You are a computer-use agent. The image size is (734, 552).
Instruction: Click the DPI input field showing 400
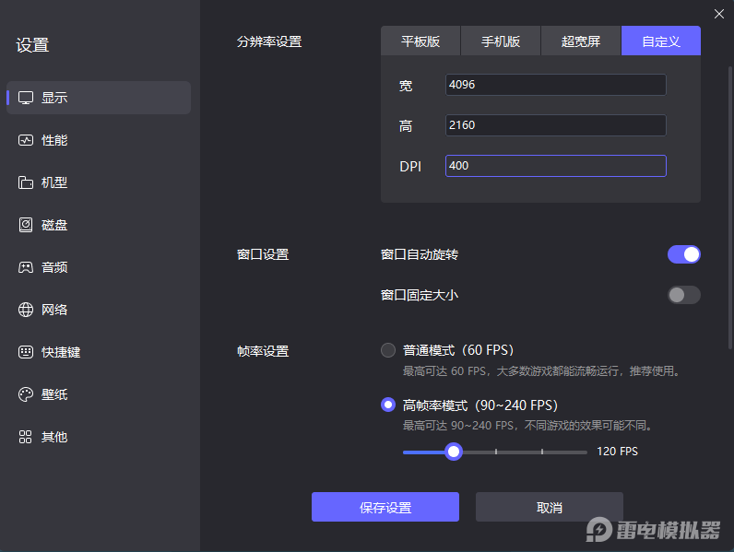click(556, 166)
